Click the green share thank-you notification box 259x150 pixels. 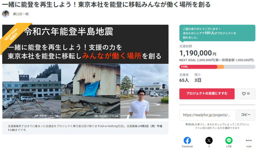(217, 33)
